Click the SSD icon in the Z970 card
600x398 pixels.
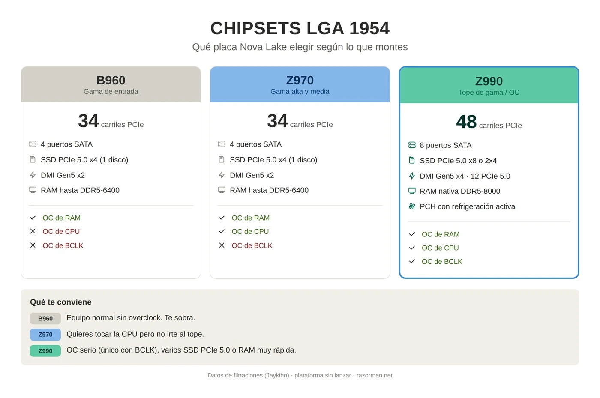point(222,159)
